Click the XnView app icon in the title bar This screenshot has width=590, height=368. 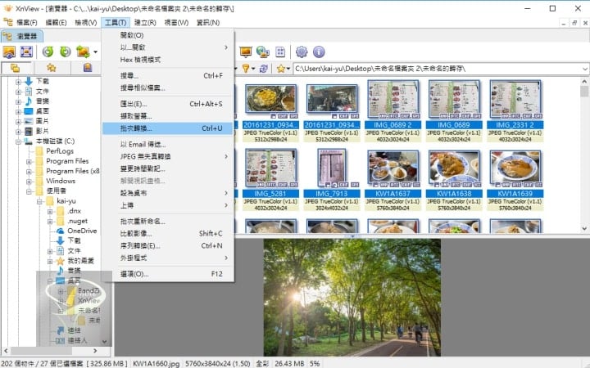pos(7,8)
